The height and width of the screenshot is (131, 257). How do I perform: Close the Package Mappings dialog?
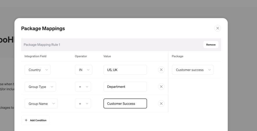click(218, 28)
